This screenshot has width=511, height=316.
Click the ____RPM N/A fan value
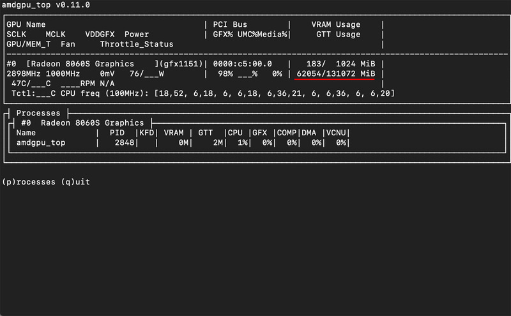coord(88,84)
